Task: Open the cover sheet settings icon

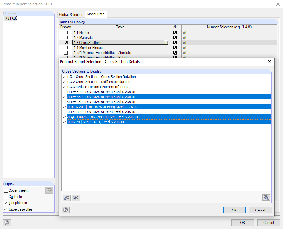Action: (49, 190)
